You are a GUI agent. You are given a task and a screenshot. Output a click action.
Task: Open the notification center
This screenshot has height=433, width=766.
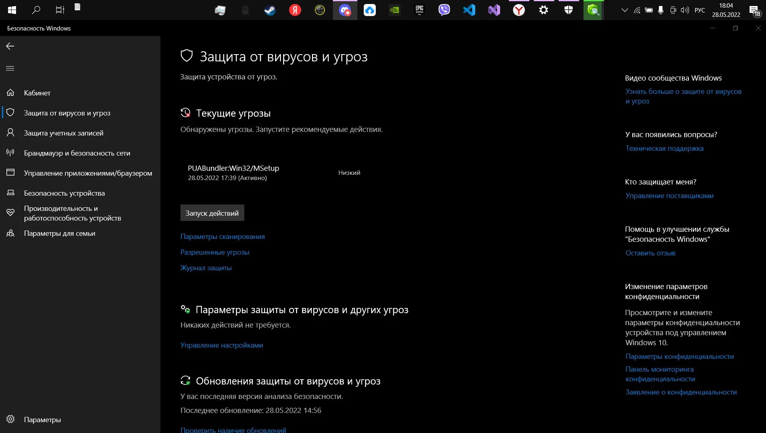pos(755,10)
